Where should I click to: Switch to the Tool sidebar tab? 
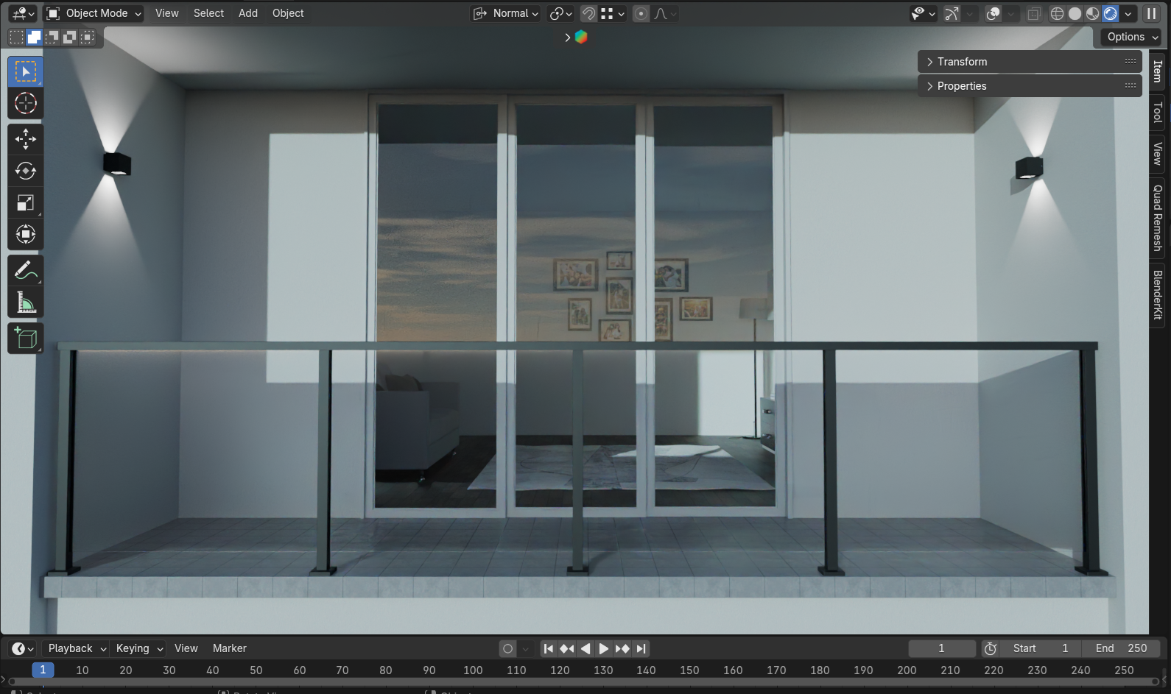pyautogui.click(x=1157, y=112)
